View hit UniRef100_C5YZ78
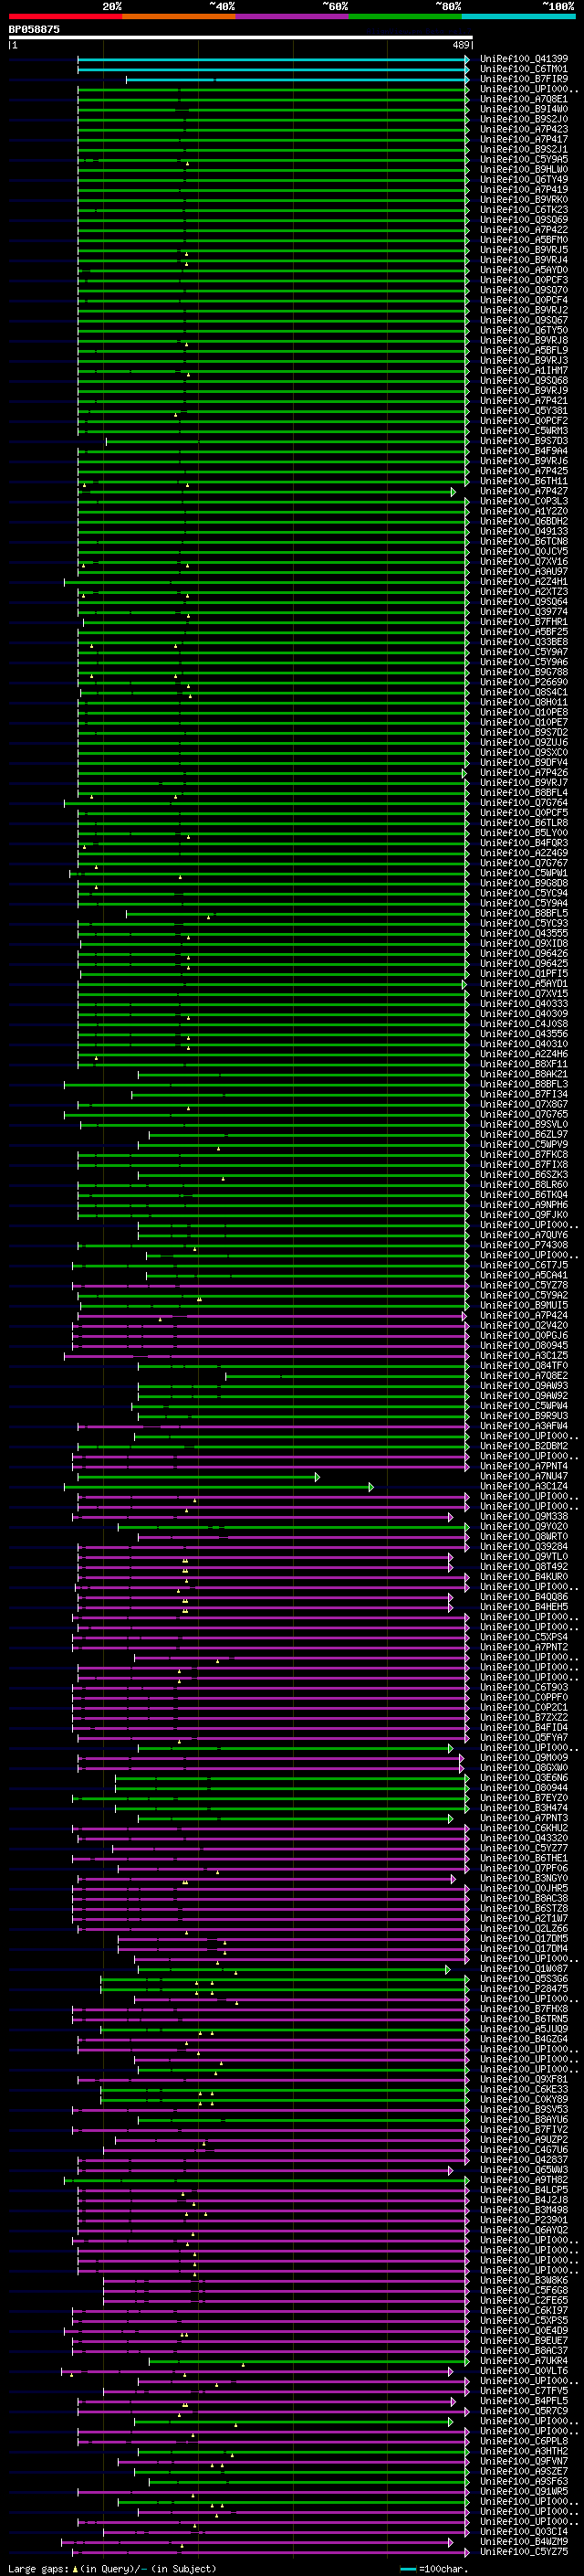584x2576 pixels. (x=523, y=1285)
